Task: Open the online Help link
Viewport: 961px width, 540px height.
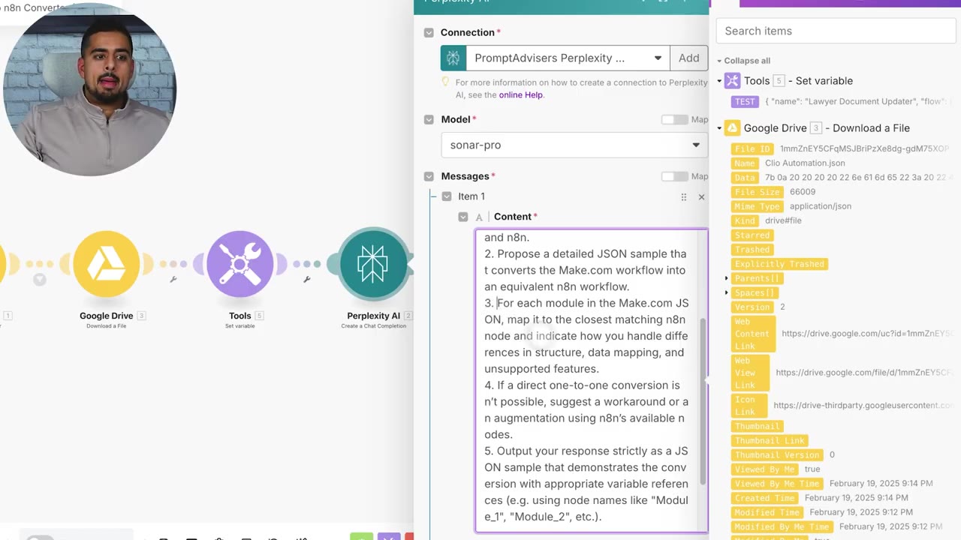Action: coord(521,95)
